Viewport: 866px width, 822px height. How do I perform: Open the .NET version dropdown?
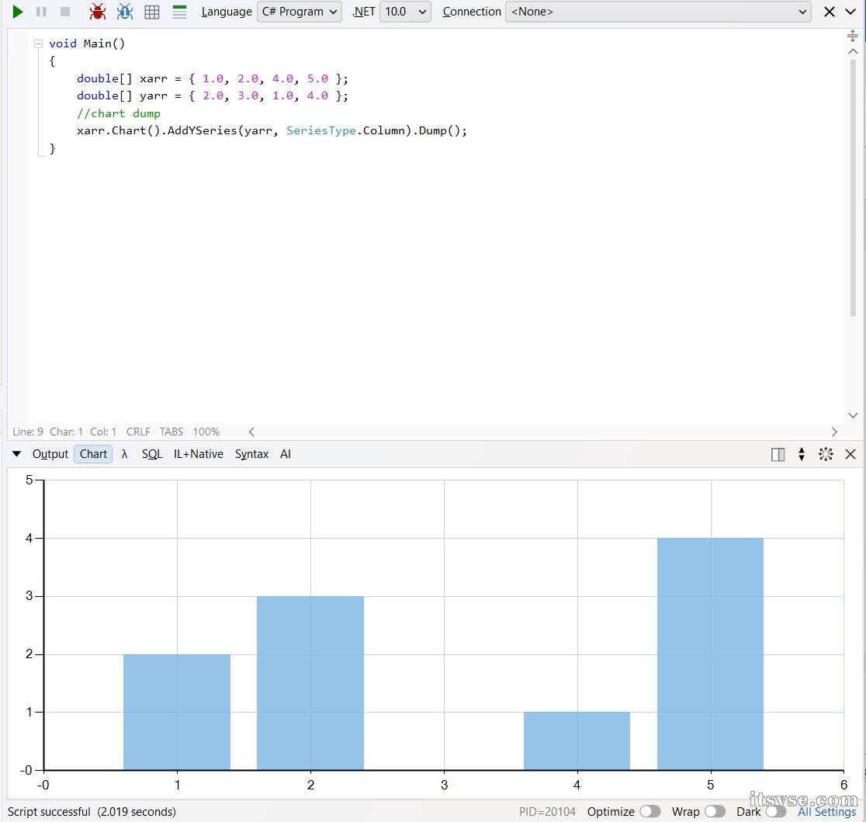point(405,12)
